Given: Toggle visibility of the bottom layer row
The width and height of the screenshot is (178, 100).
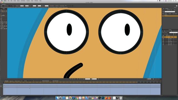Looking at the screenshot, I should (163, 45).
